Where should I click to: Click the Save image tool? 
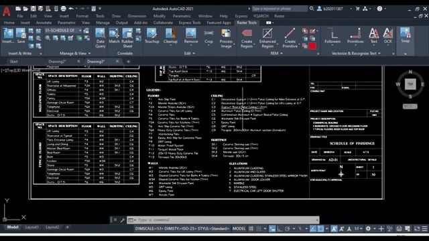[21, 35]
